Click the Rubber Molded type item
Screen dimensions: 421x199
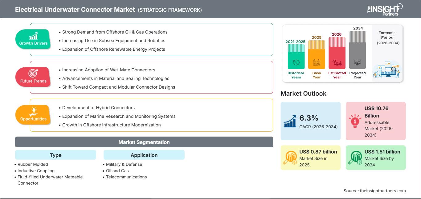tap(33, 164)
